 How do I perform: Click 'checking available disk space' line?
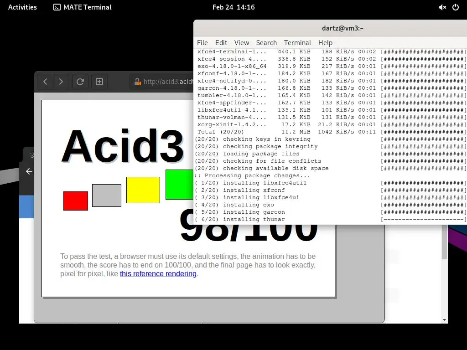[330, 169]
